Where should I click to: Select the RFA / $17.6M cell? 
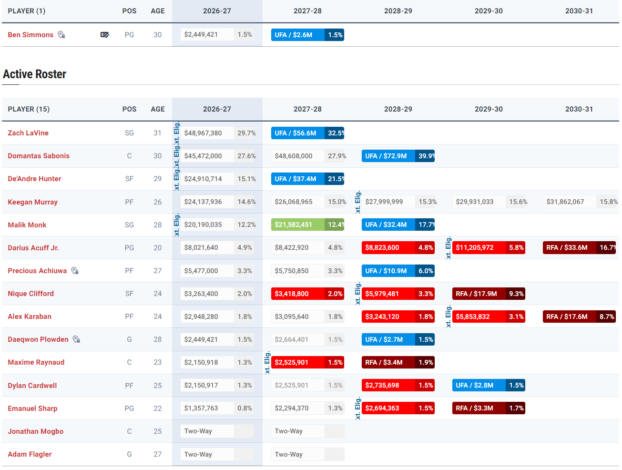[x=579, y=317]
